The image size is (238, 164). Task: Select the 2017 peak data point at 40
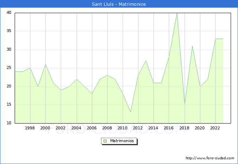pos(177,13)
